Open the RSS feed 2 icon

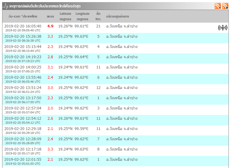(x=225, y=6)
